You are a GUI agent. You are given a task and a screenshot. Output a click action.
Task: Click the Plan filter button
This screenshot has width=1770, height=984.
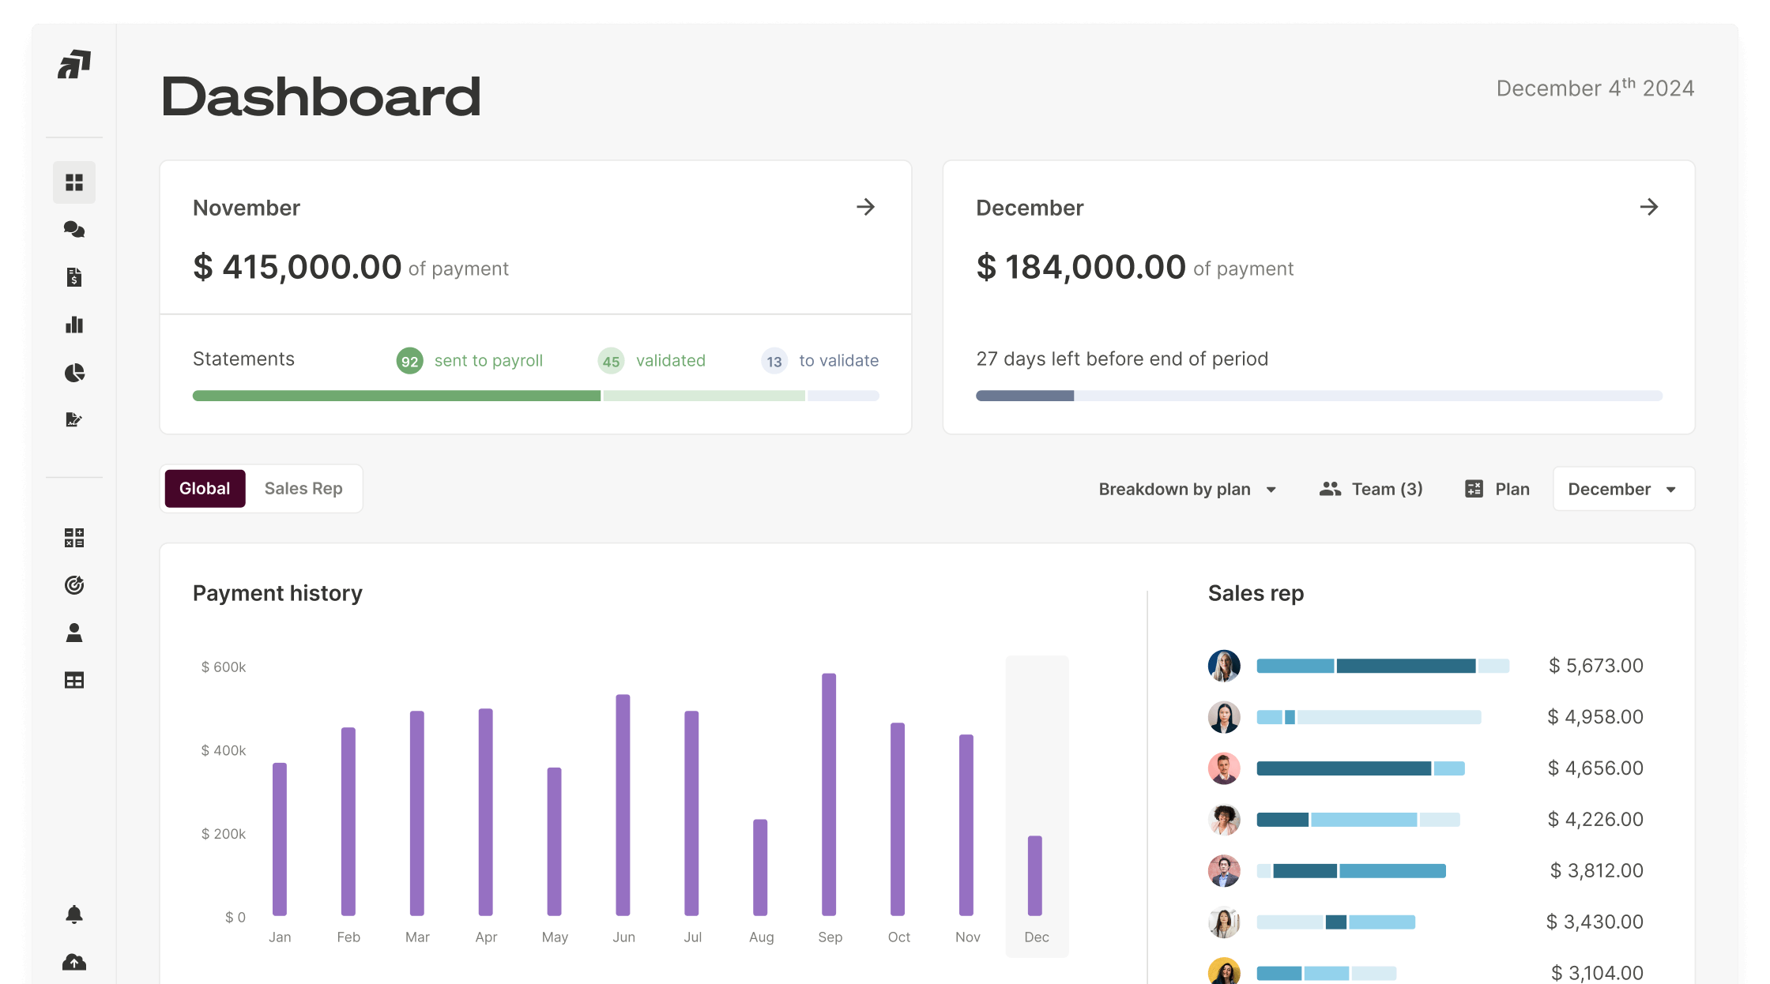click(x=1497, y=489)
